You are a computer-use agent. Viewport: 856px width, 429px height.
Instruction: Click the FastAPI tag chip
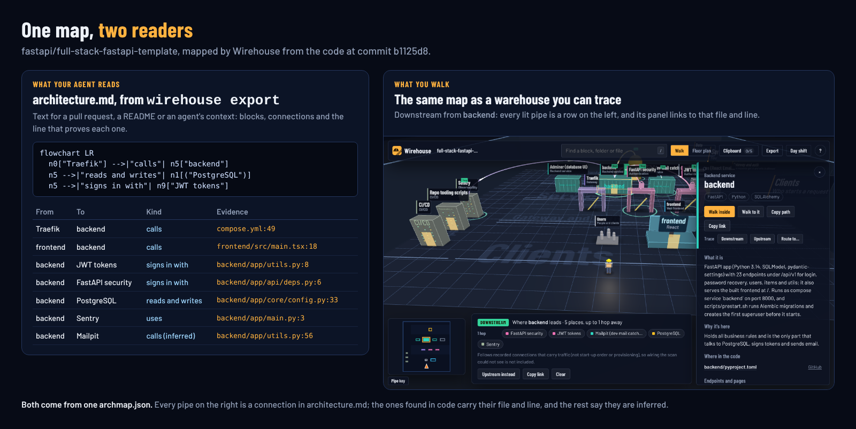pos(715,197)
